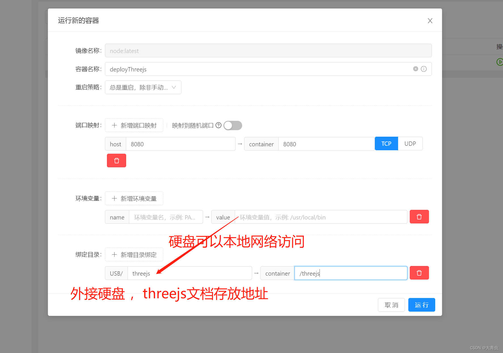Viewport: 503px width, 353px height.
Task: Click the 重启策略 label
Action: point(88,87)
